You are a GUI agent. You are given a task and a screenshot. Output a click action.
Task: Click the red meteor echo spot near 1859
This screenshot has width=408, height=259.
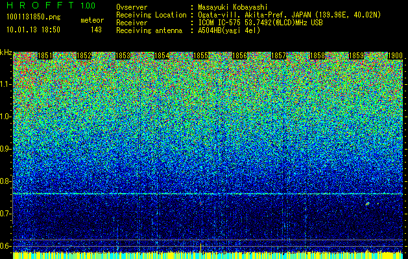[x=367, y=204]
